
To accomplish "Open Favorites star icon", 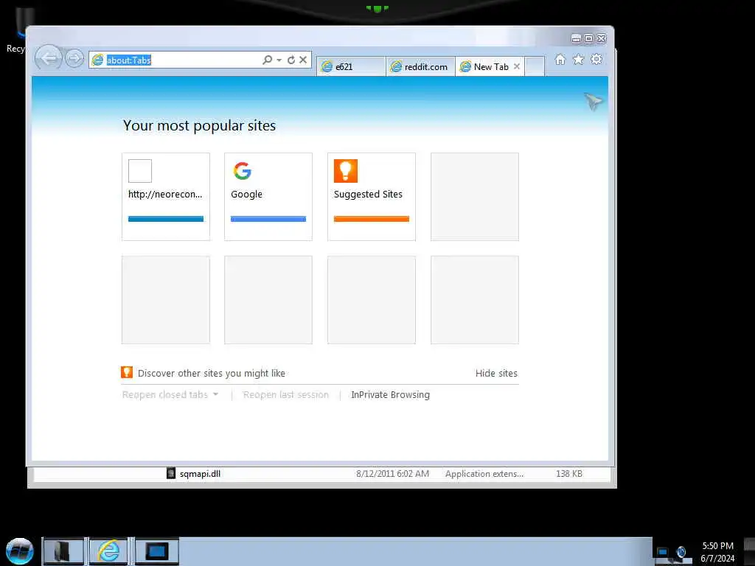I will pos(578,59).
